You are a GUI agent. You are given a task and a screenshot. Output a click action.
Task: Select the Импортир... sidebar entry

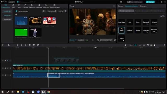[x=8, y=15]
